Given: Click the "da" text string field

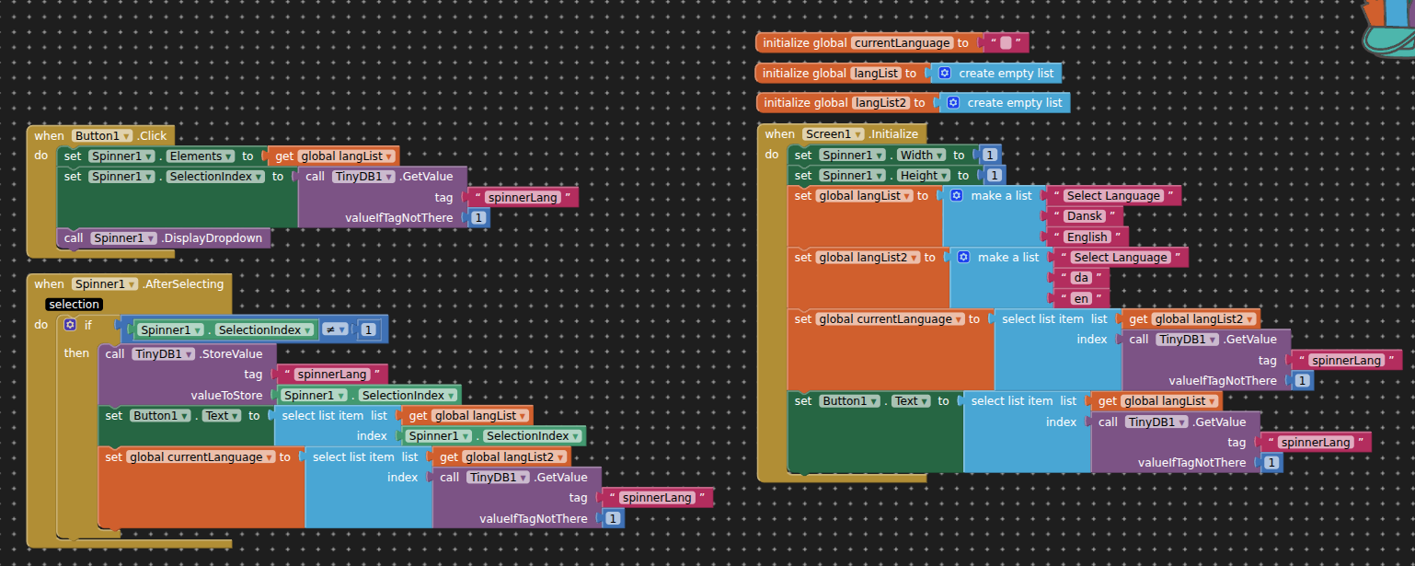Looking at the screenshot, I should (x=1081, y=278).
